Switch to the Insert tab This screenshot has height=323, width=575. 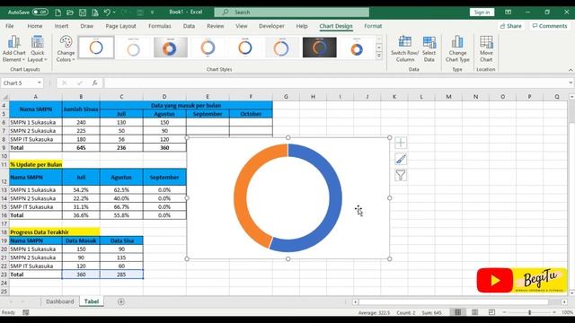pos(61,26)
